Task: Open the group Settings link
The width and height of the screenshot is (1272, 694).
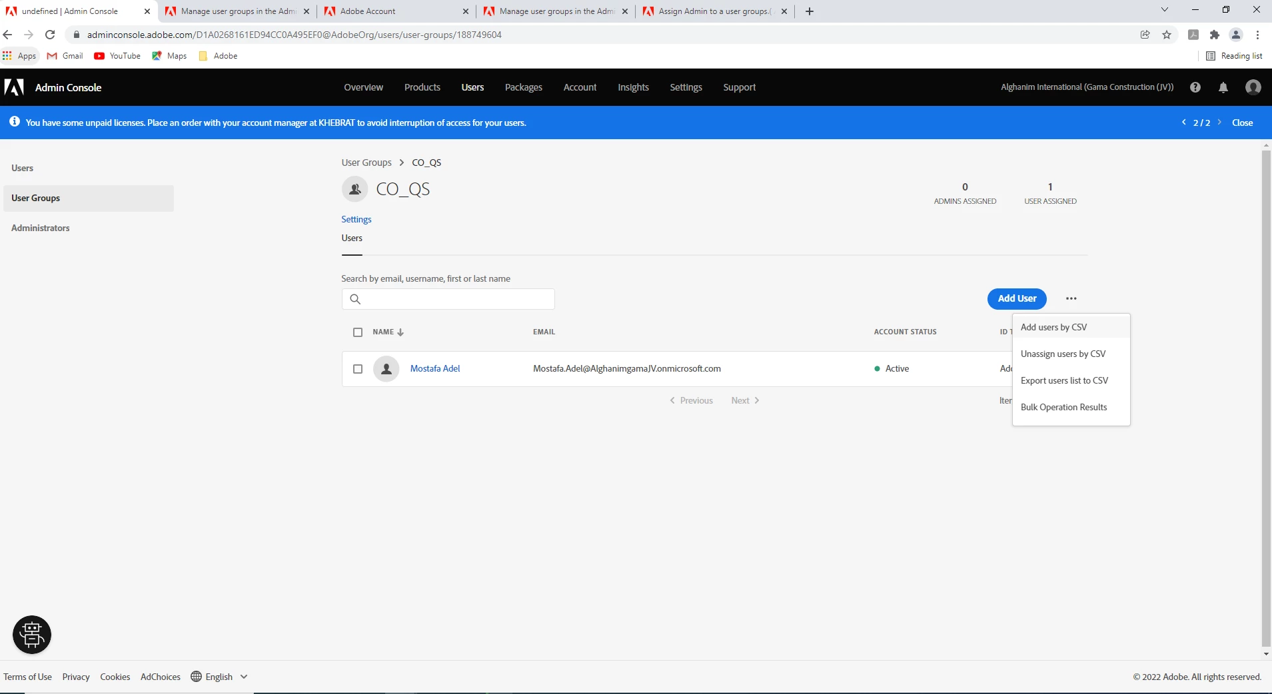Action: coord(356,219)
